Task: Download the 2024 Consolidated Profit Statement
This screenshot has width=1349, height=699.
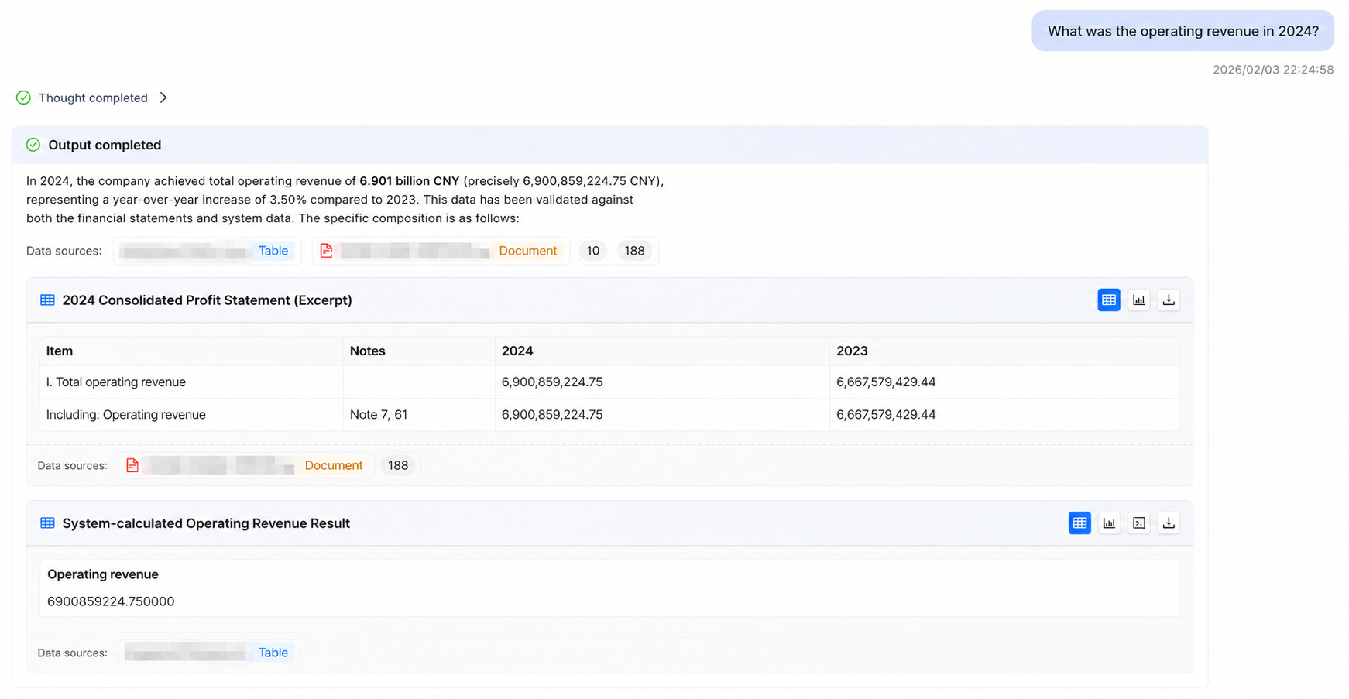Action: [1169, 300]
